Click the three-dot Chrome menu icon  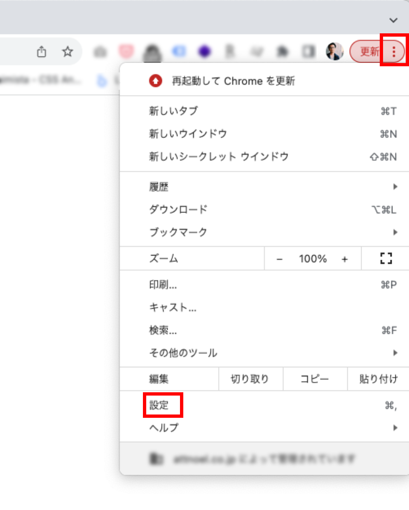(x=394, y=51)
